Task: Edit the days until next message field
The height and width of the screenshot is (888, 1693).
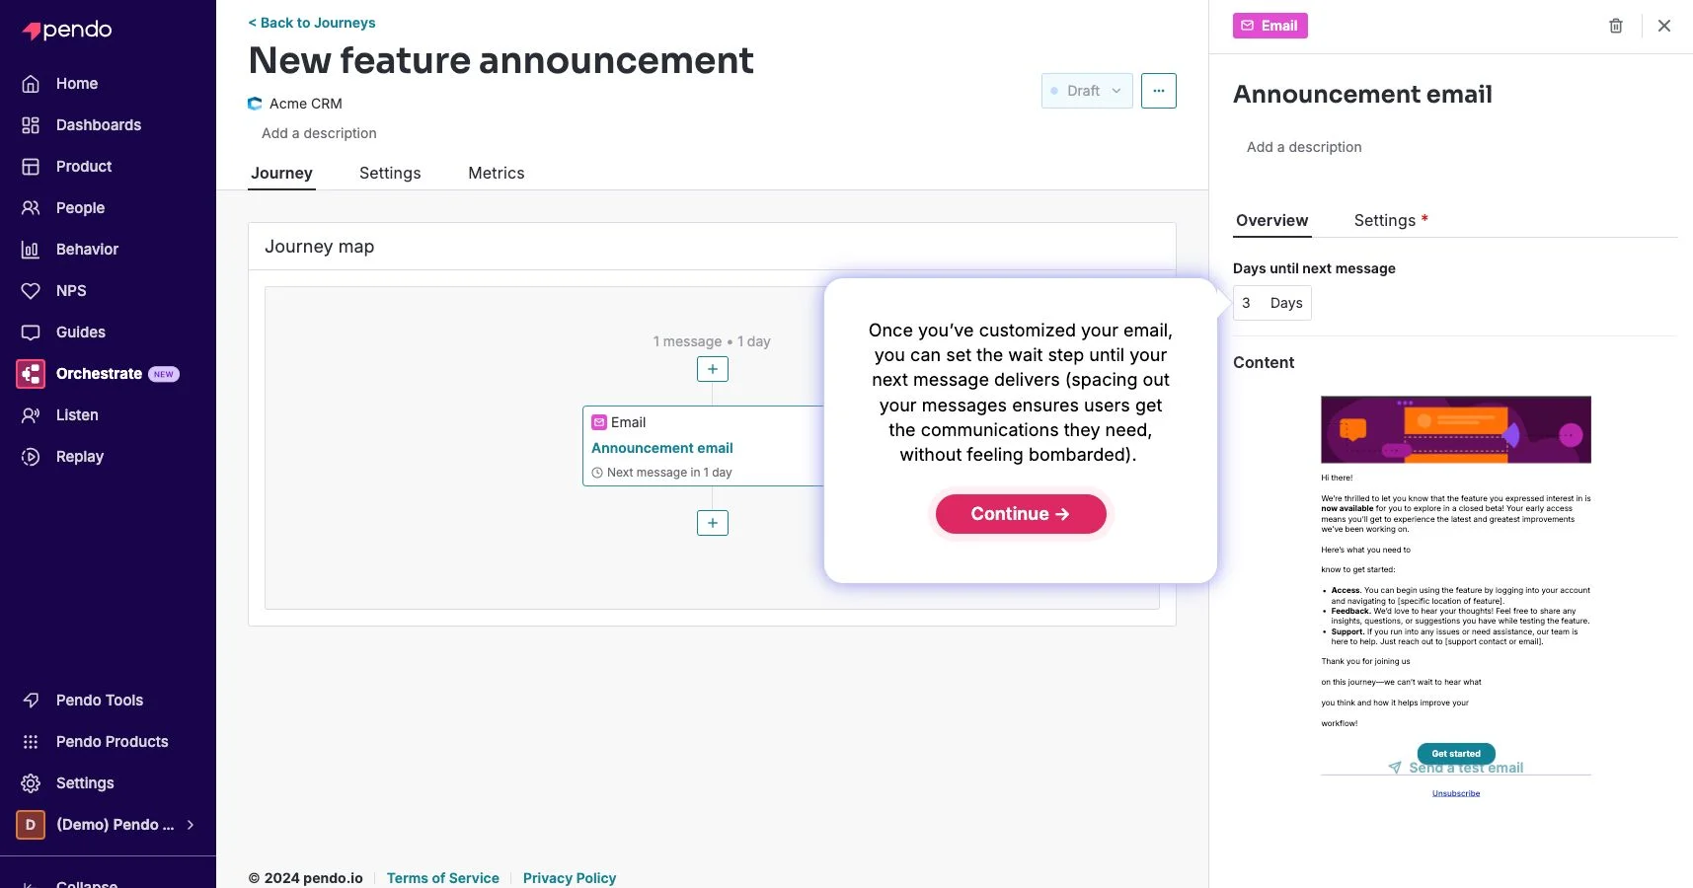Action: click(x=1272, y=303)
